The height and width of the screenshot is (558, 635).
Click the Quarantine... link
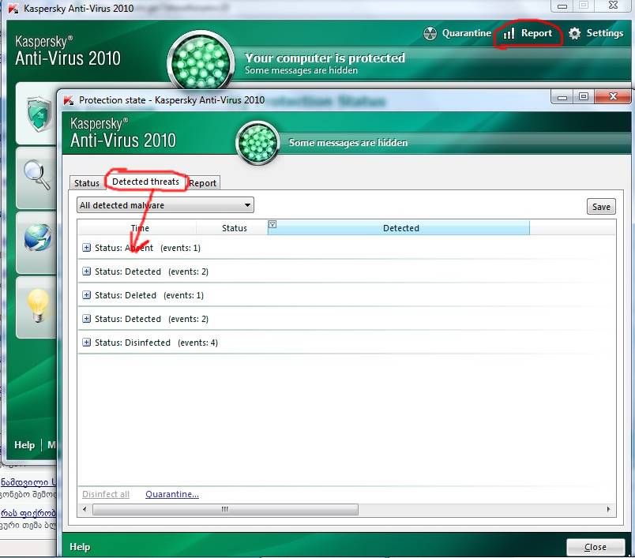(x=172, y=494)
